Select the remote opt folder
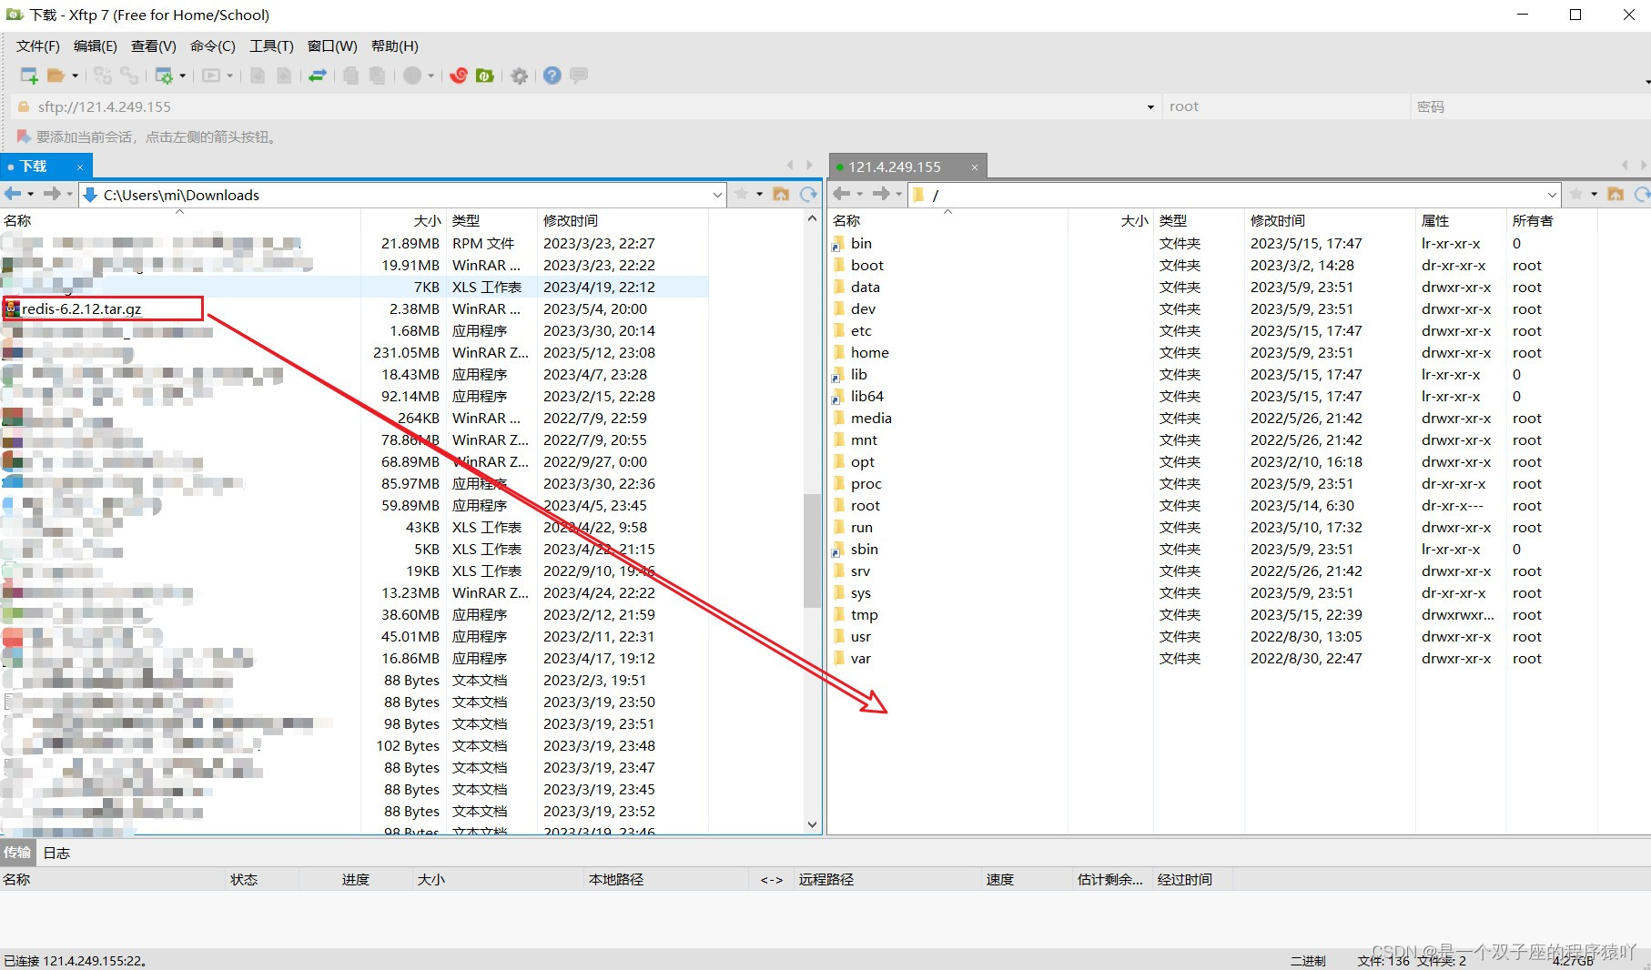Image resolution: width=1651 pixels, height=970 pixels. (862, 461)
